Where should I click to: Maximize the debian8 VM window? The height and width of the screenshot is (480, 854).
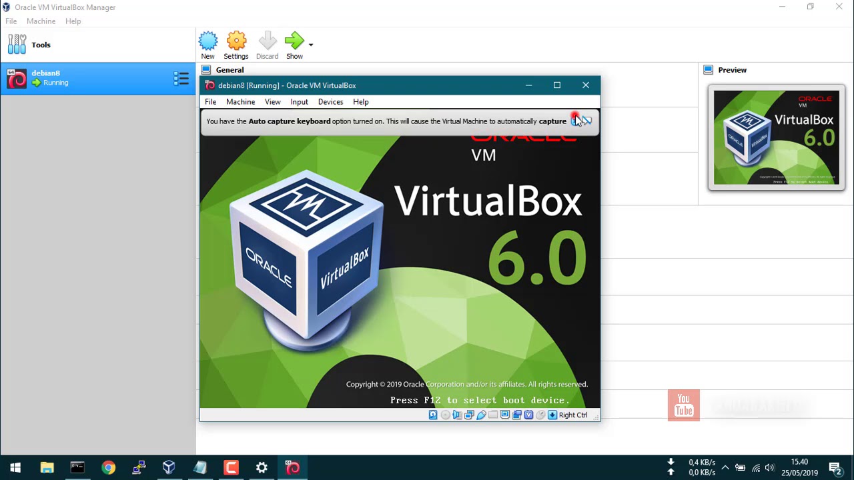tap(557, 85)
